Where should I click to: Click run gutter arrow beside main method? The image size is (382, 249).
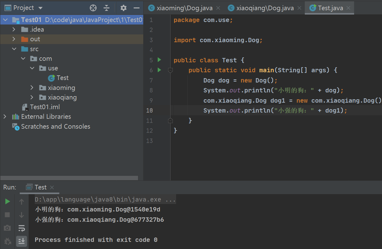click(x=159, y=70)
